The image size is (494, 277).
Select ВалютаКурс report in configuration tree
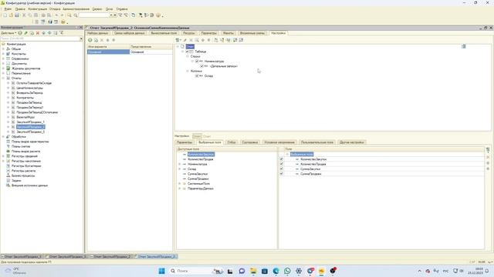(25, 117)
